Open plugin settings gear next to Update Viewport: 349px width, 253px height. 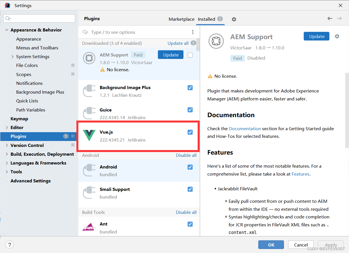[337, 37]
